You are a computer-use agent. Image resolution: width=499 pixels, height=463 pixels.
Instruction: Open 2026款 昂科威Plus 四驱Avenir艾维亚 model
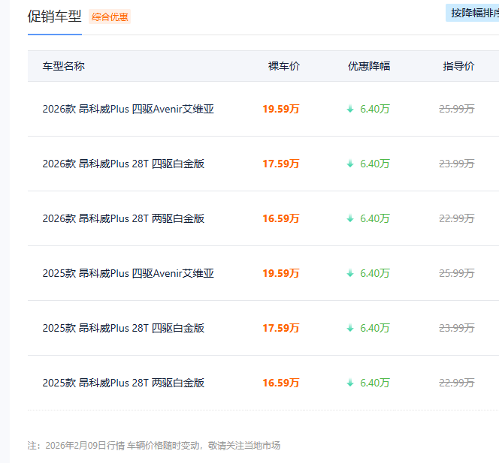click(x=128, y=109)
